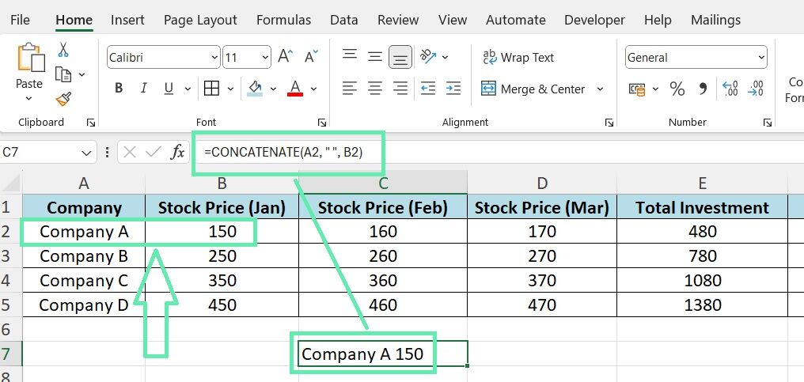The height and width of the screenshot is (382, 804).
Task: Expand the General number format dropdown
Action: [x=760, y=58]
